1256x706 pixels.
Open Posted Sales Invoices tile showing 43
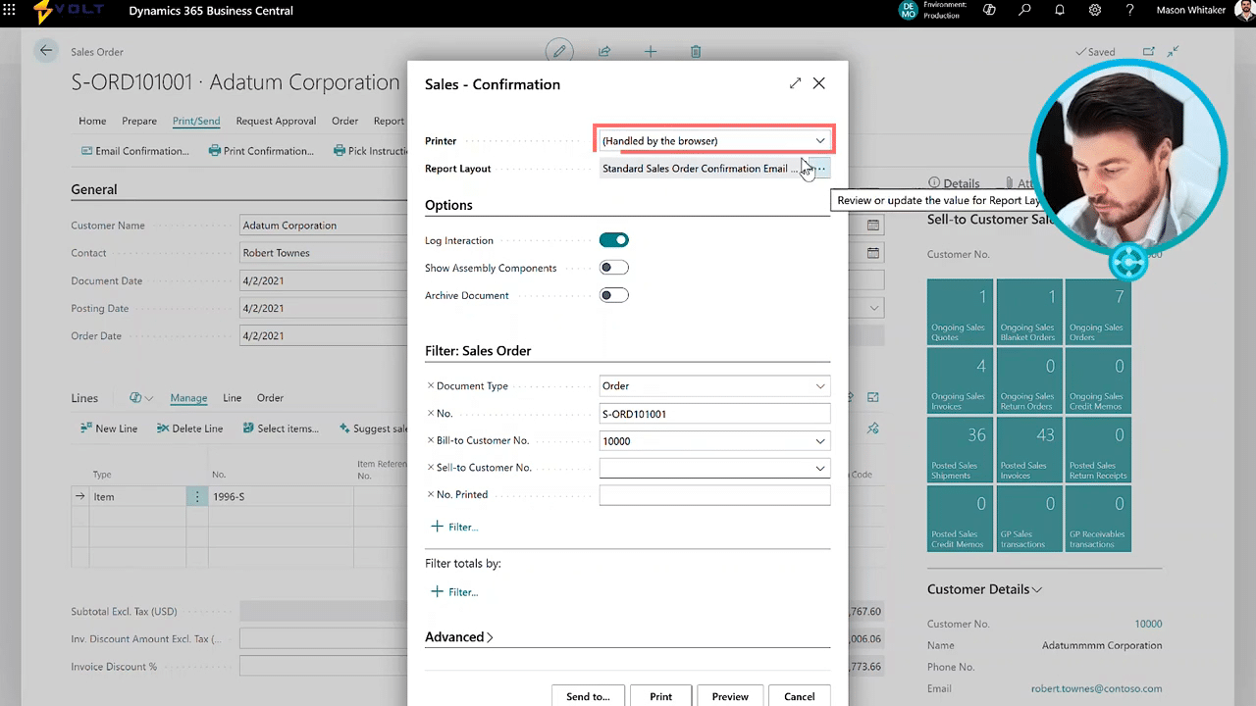[1028, 449]
